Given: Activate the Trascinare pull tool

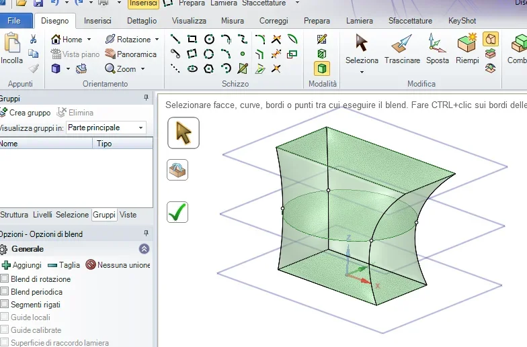Looking at the screenshot, I should (x=402, y=49).
